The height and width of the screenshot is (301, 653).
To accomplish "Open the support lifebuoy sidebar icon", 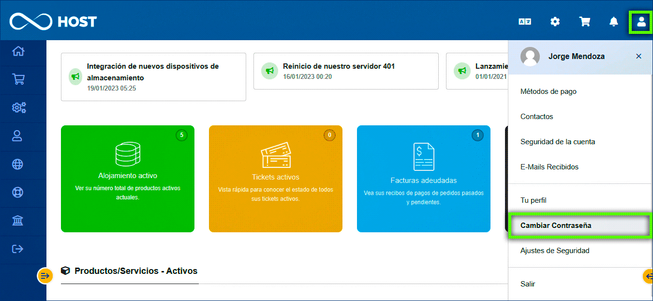I will click(18, 193).
